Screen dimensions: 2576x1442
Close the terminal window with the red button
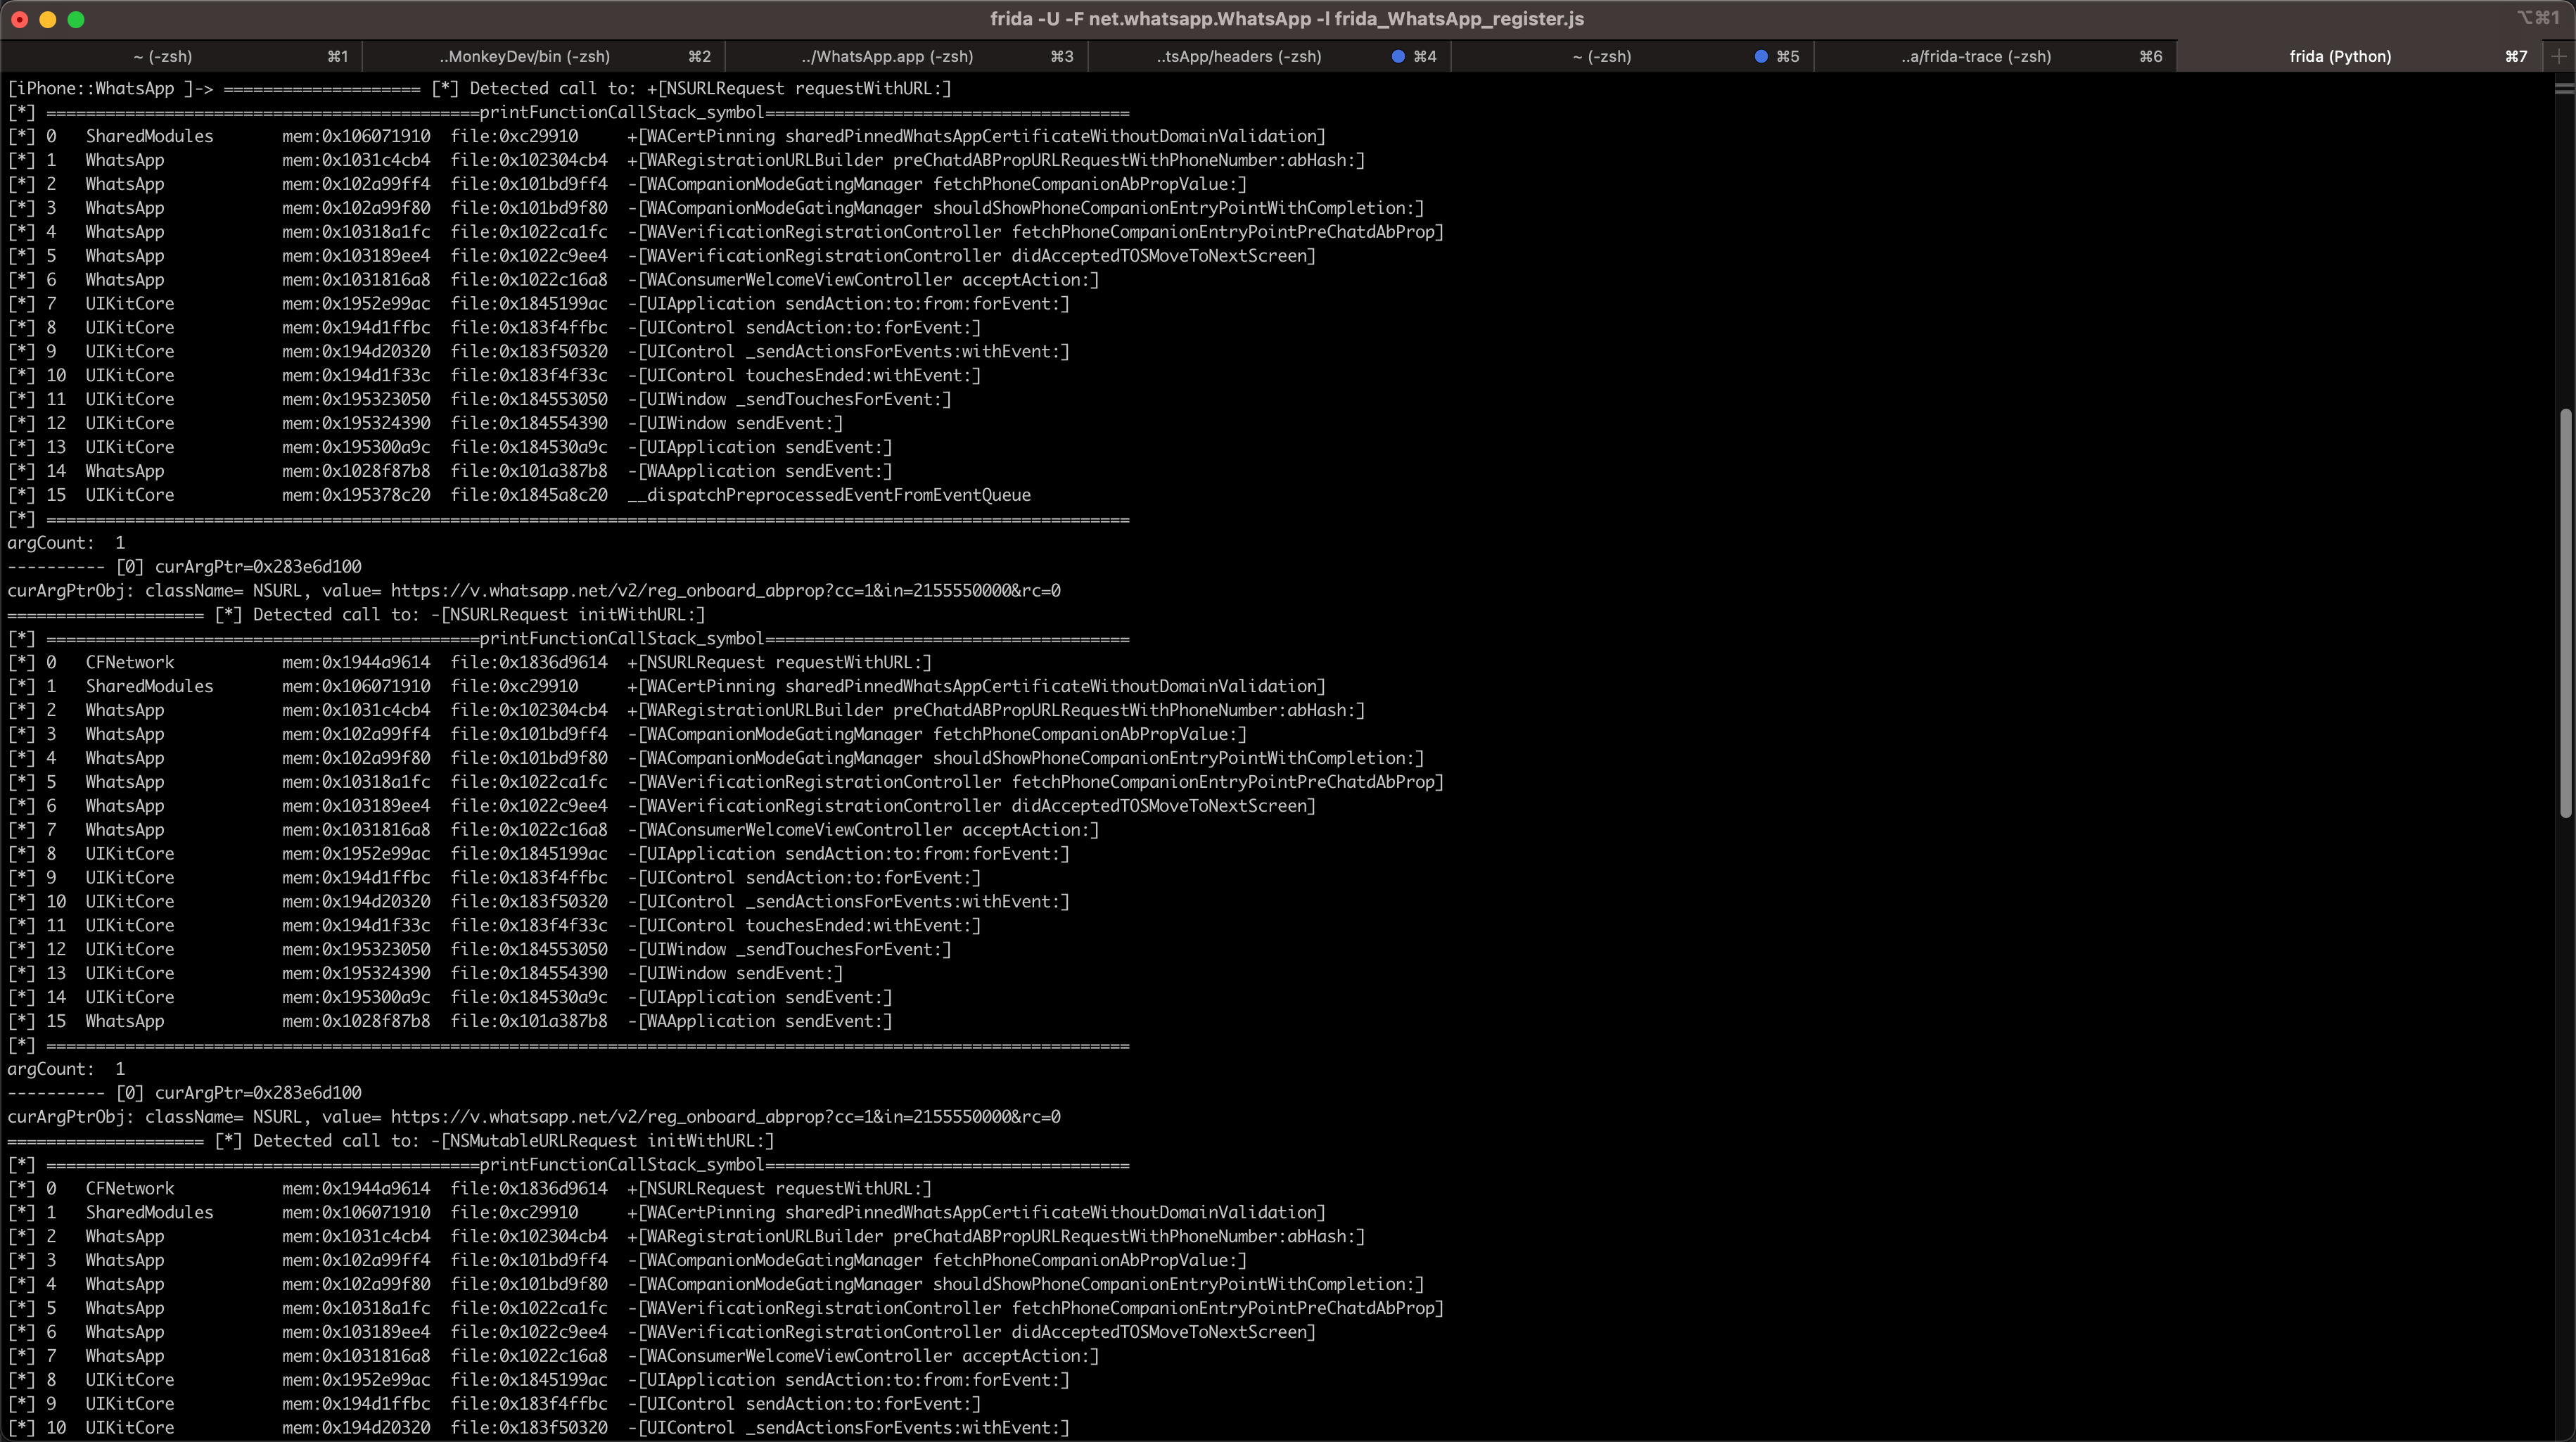[x=19, y=19]
